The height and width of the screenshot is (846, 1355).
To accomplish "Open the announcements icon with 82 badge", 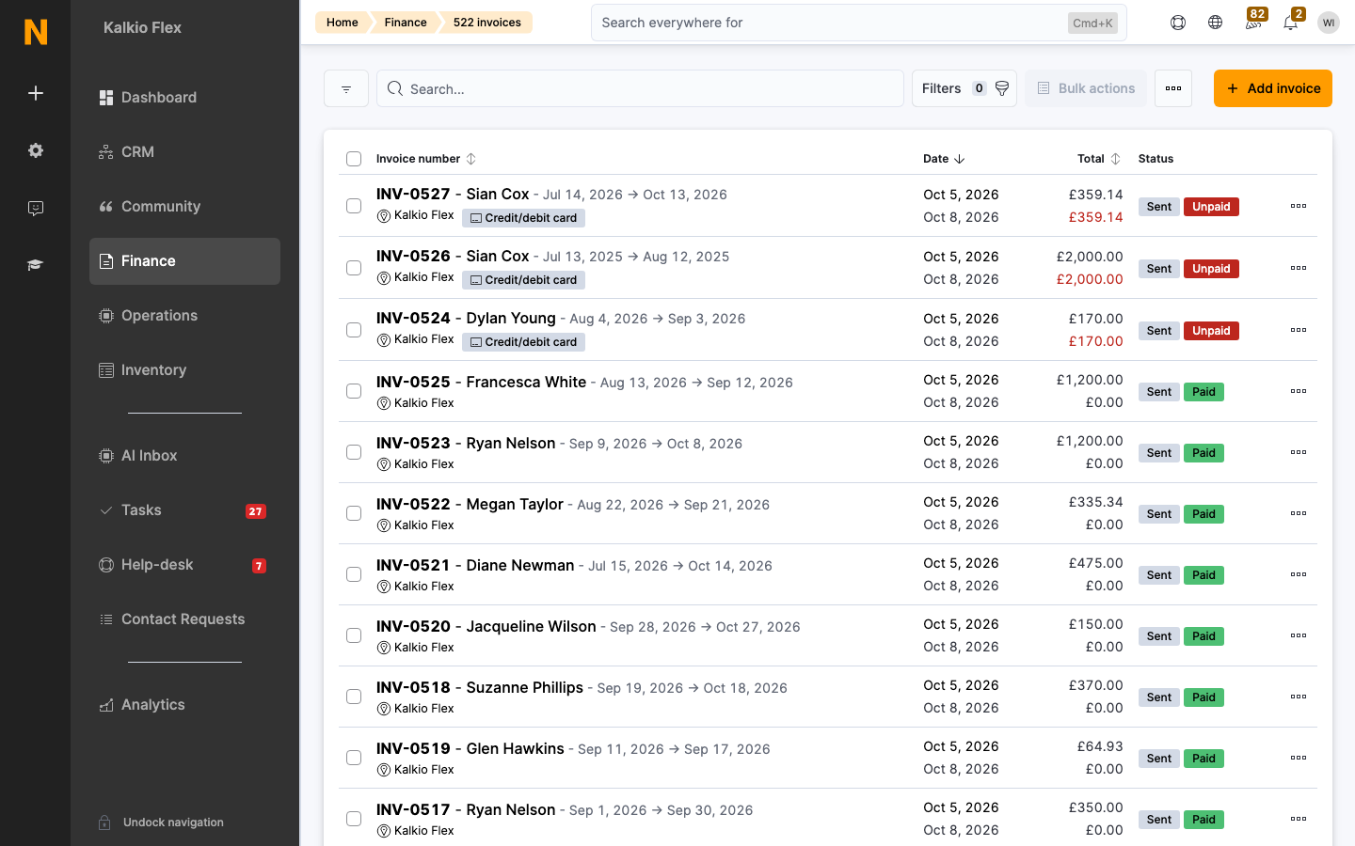I will tap(1253, 21).
